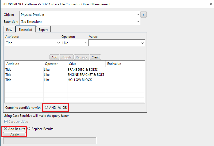Select the HOLLOW BLOCK value cell
Image resolution: width=214 pixels, height=146 pixels.
click(86, 80)
